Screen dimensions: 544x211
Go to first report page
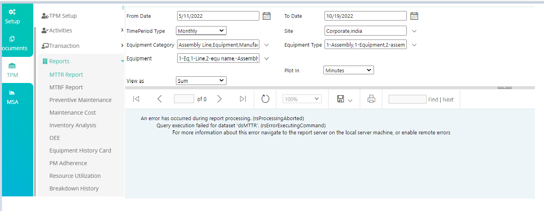[x=136, y=99]
